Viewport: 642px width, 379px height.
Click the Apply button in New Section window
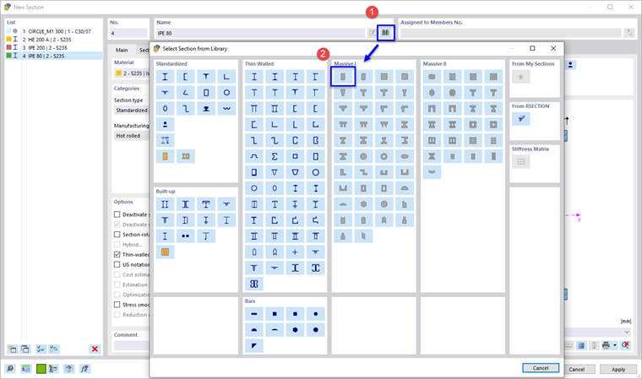[x=618, y=369]
